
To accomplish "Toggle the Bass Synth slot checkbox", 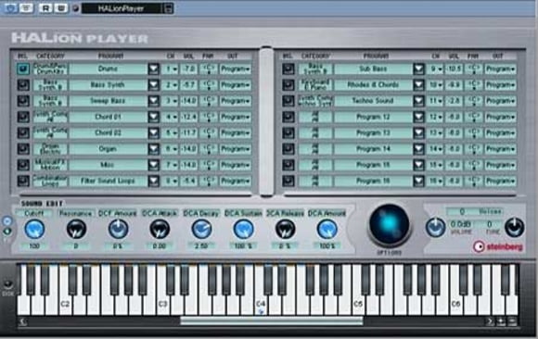I will coord(23,84).
